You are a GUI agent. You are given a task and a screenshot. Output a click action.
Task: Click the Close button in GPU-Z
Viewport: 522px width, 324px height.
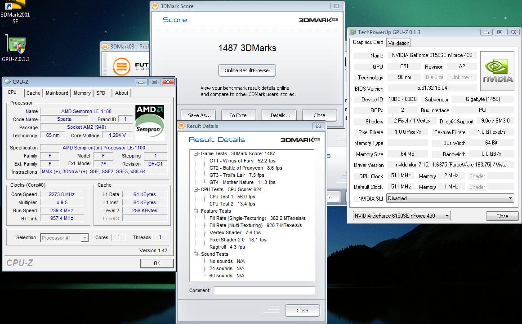click(x=502, y=216)
